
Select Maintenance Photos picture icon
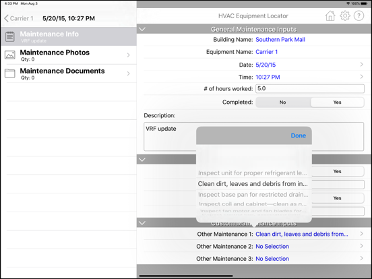tap(9, 55)
